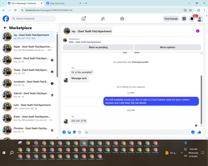
Task: Click the Facebook logo
Action: 6,19
